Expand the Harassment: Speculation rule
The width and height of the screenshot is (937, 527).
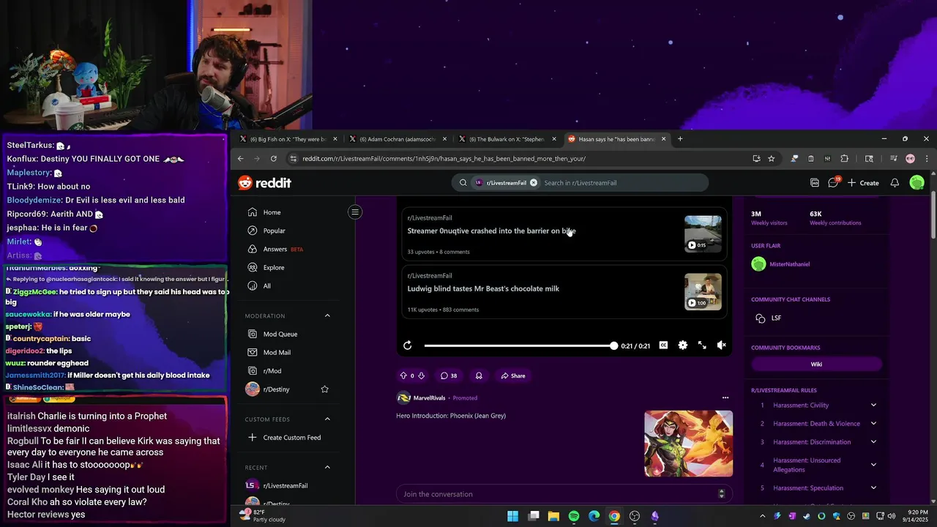873,488
